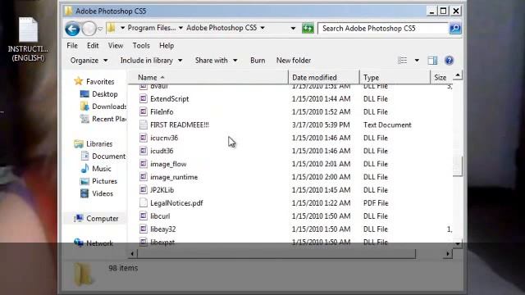Click the scroll down arrow of file list
This screenshot has height=295, width=525.
point(458,244)
